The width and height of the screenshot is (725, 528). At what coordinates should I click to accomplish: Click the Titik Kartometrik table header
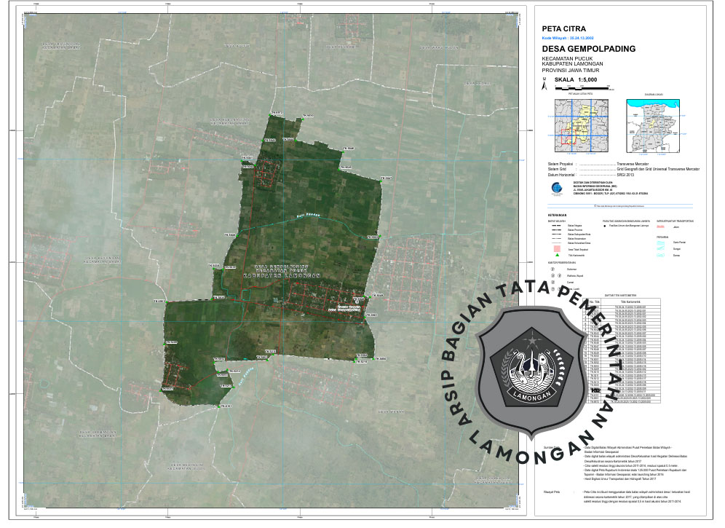tap(632, 301)
